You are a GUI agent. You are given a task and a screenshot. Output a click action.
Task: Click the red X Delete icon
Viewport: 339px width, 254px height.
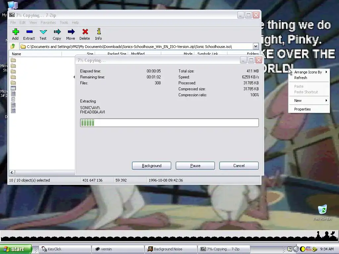coord(85,32)
